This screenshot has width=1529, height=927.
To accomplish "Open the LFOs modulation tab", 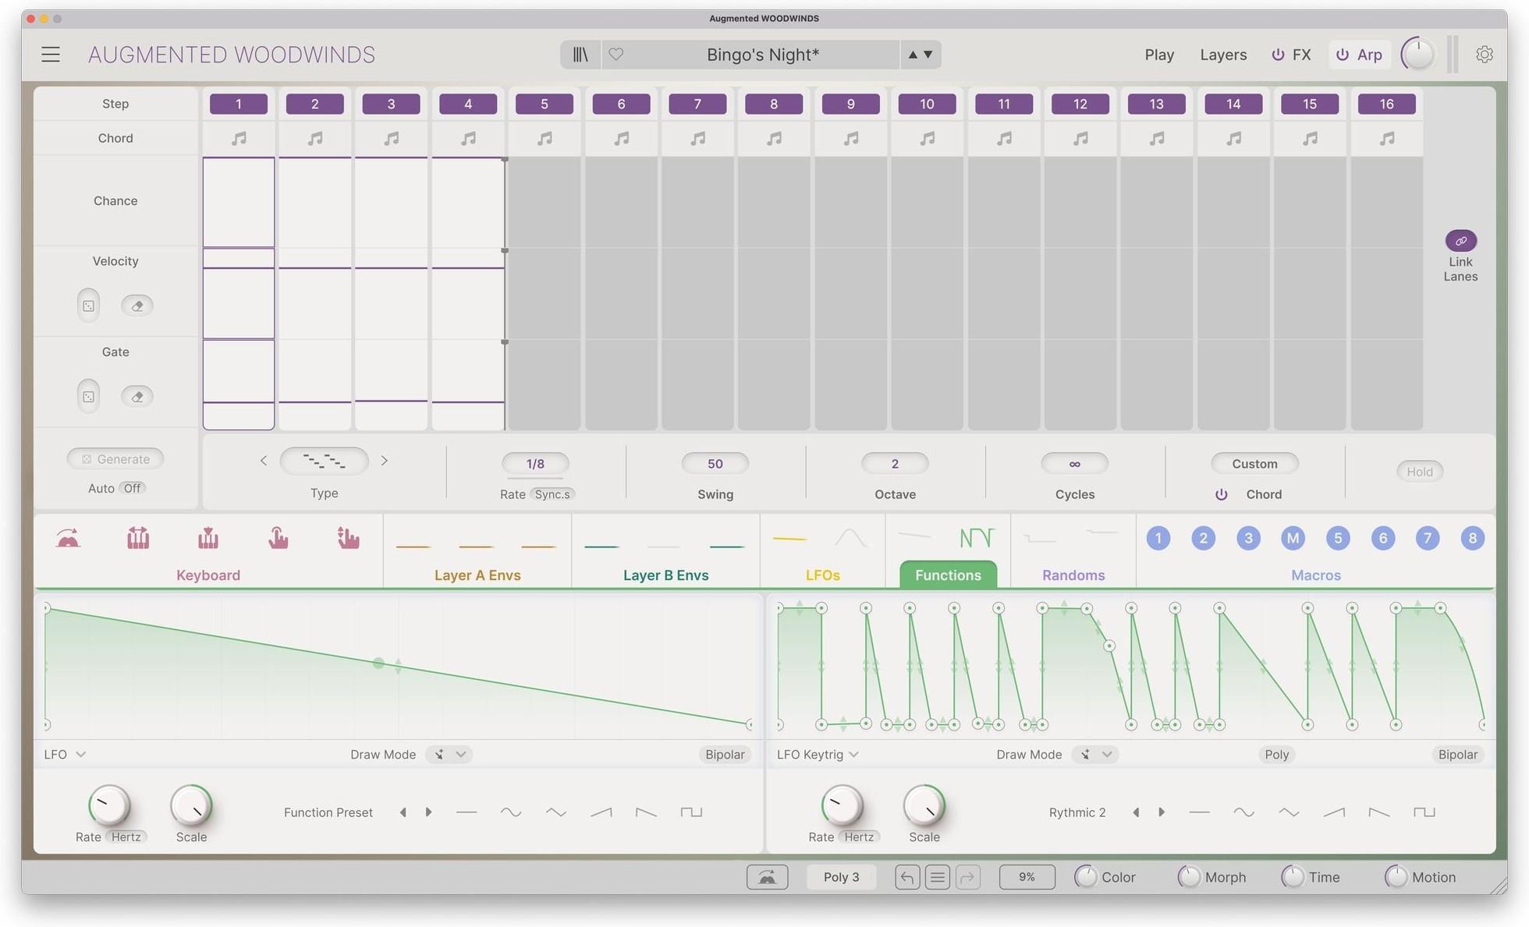I will pyautogui.click(x=823, y=575).
